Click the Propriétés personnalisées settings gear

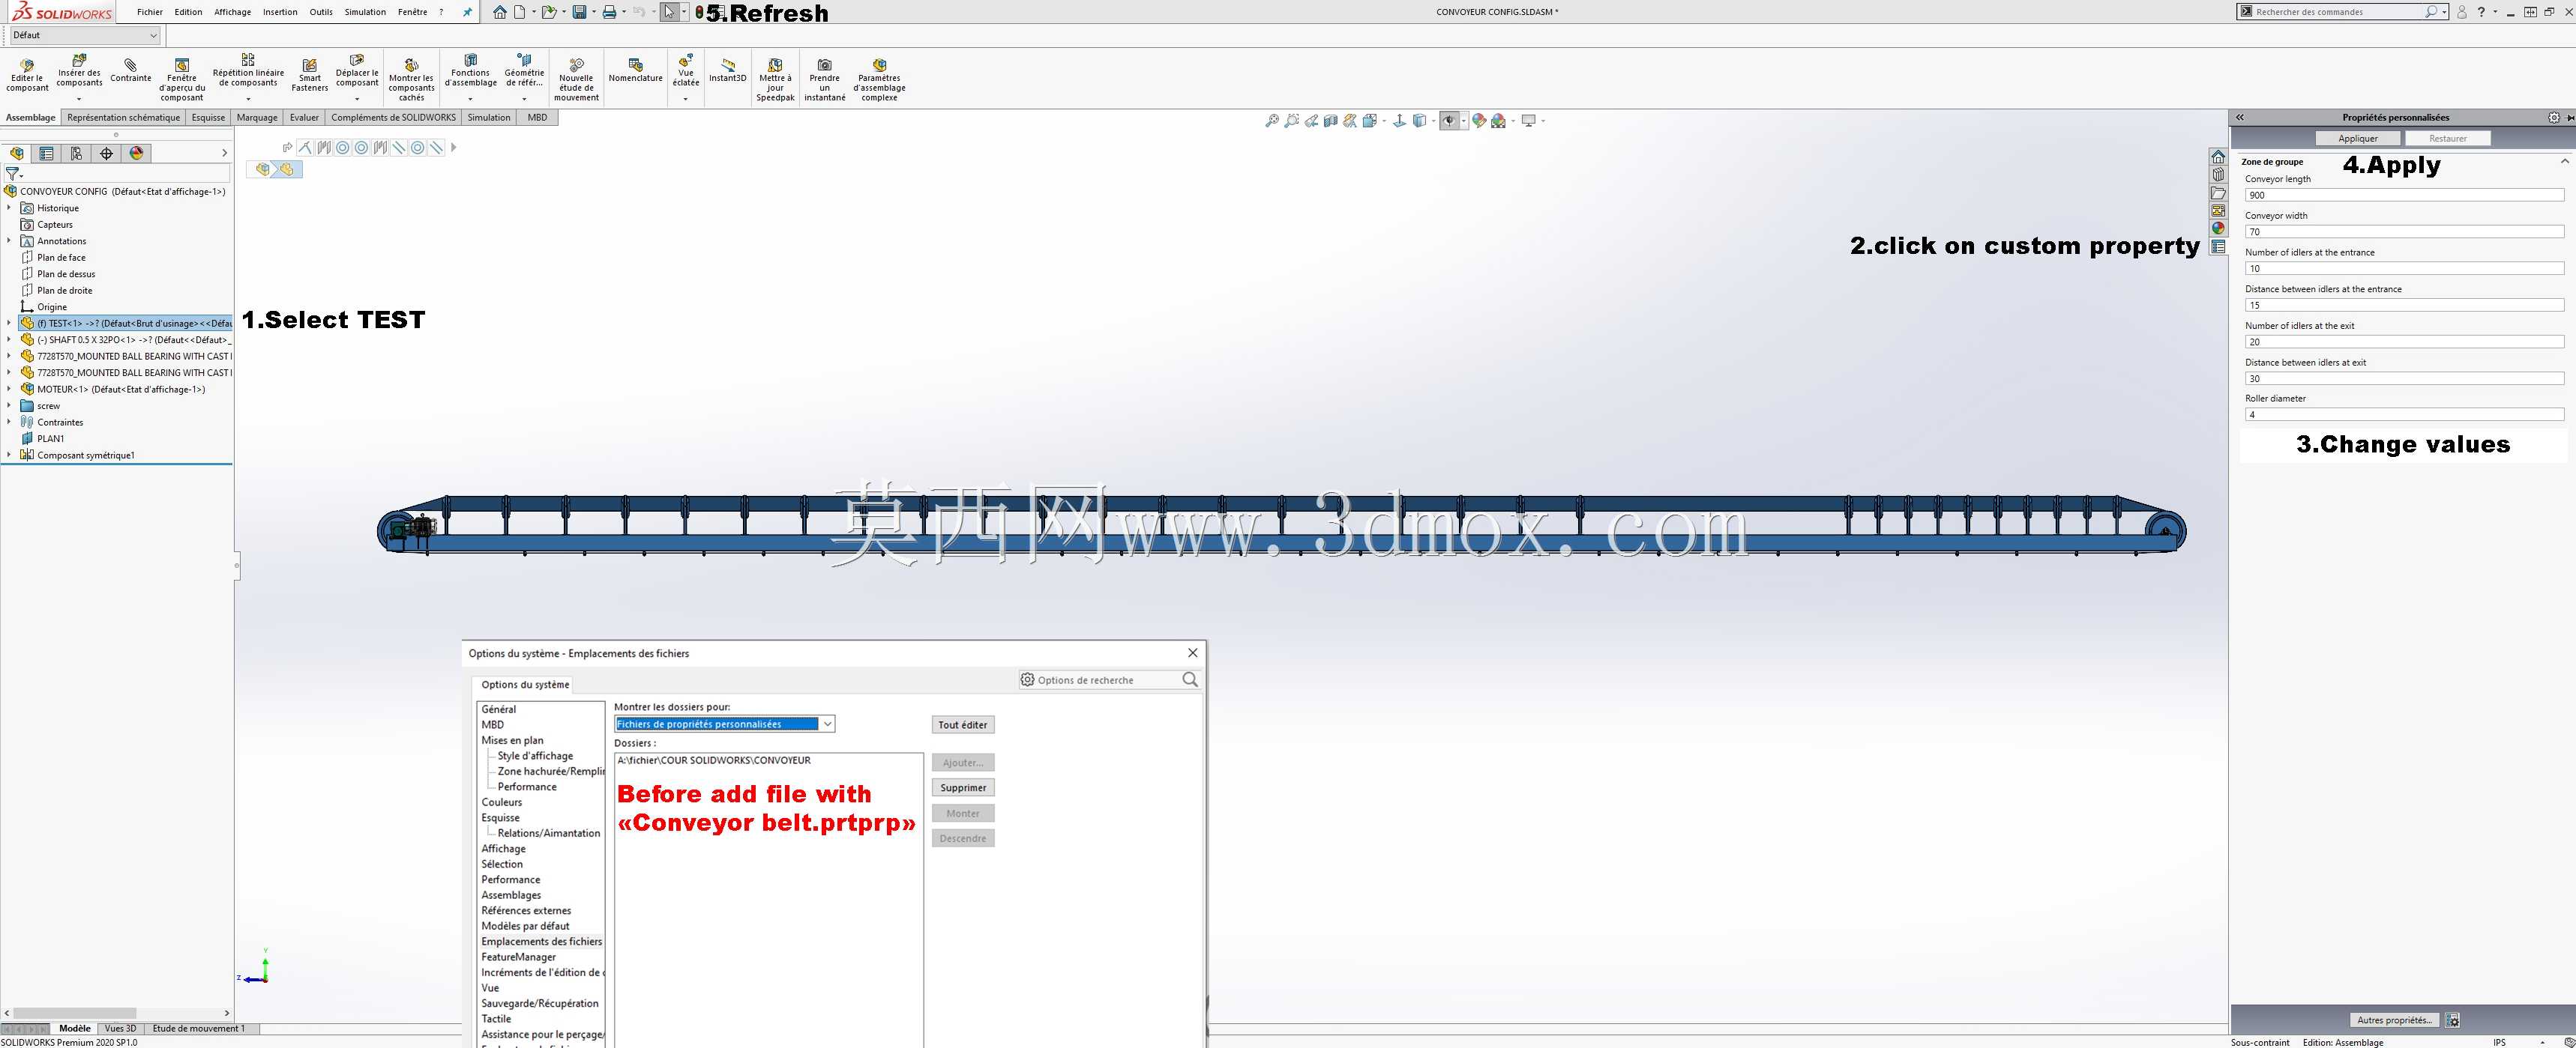pyautogui.click(x=2554, y=117)
